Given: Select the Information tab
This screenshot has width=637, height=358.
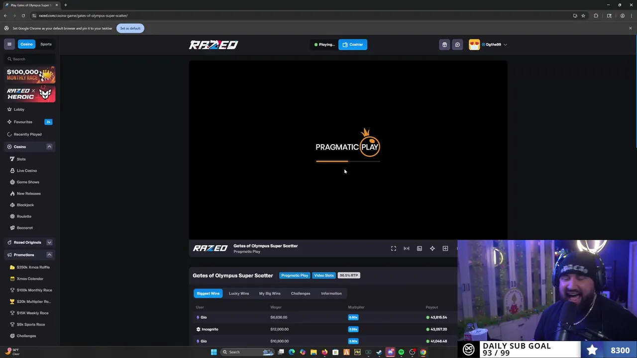Looking at the screenshot, I should (x=331, y=293).
